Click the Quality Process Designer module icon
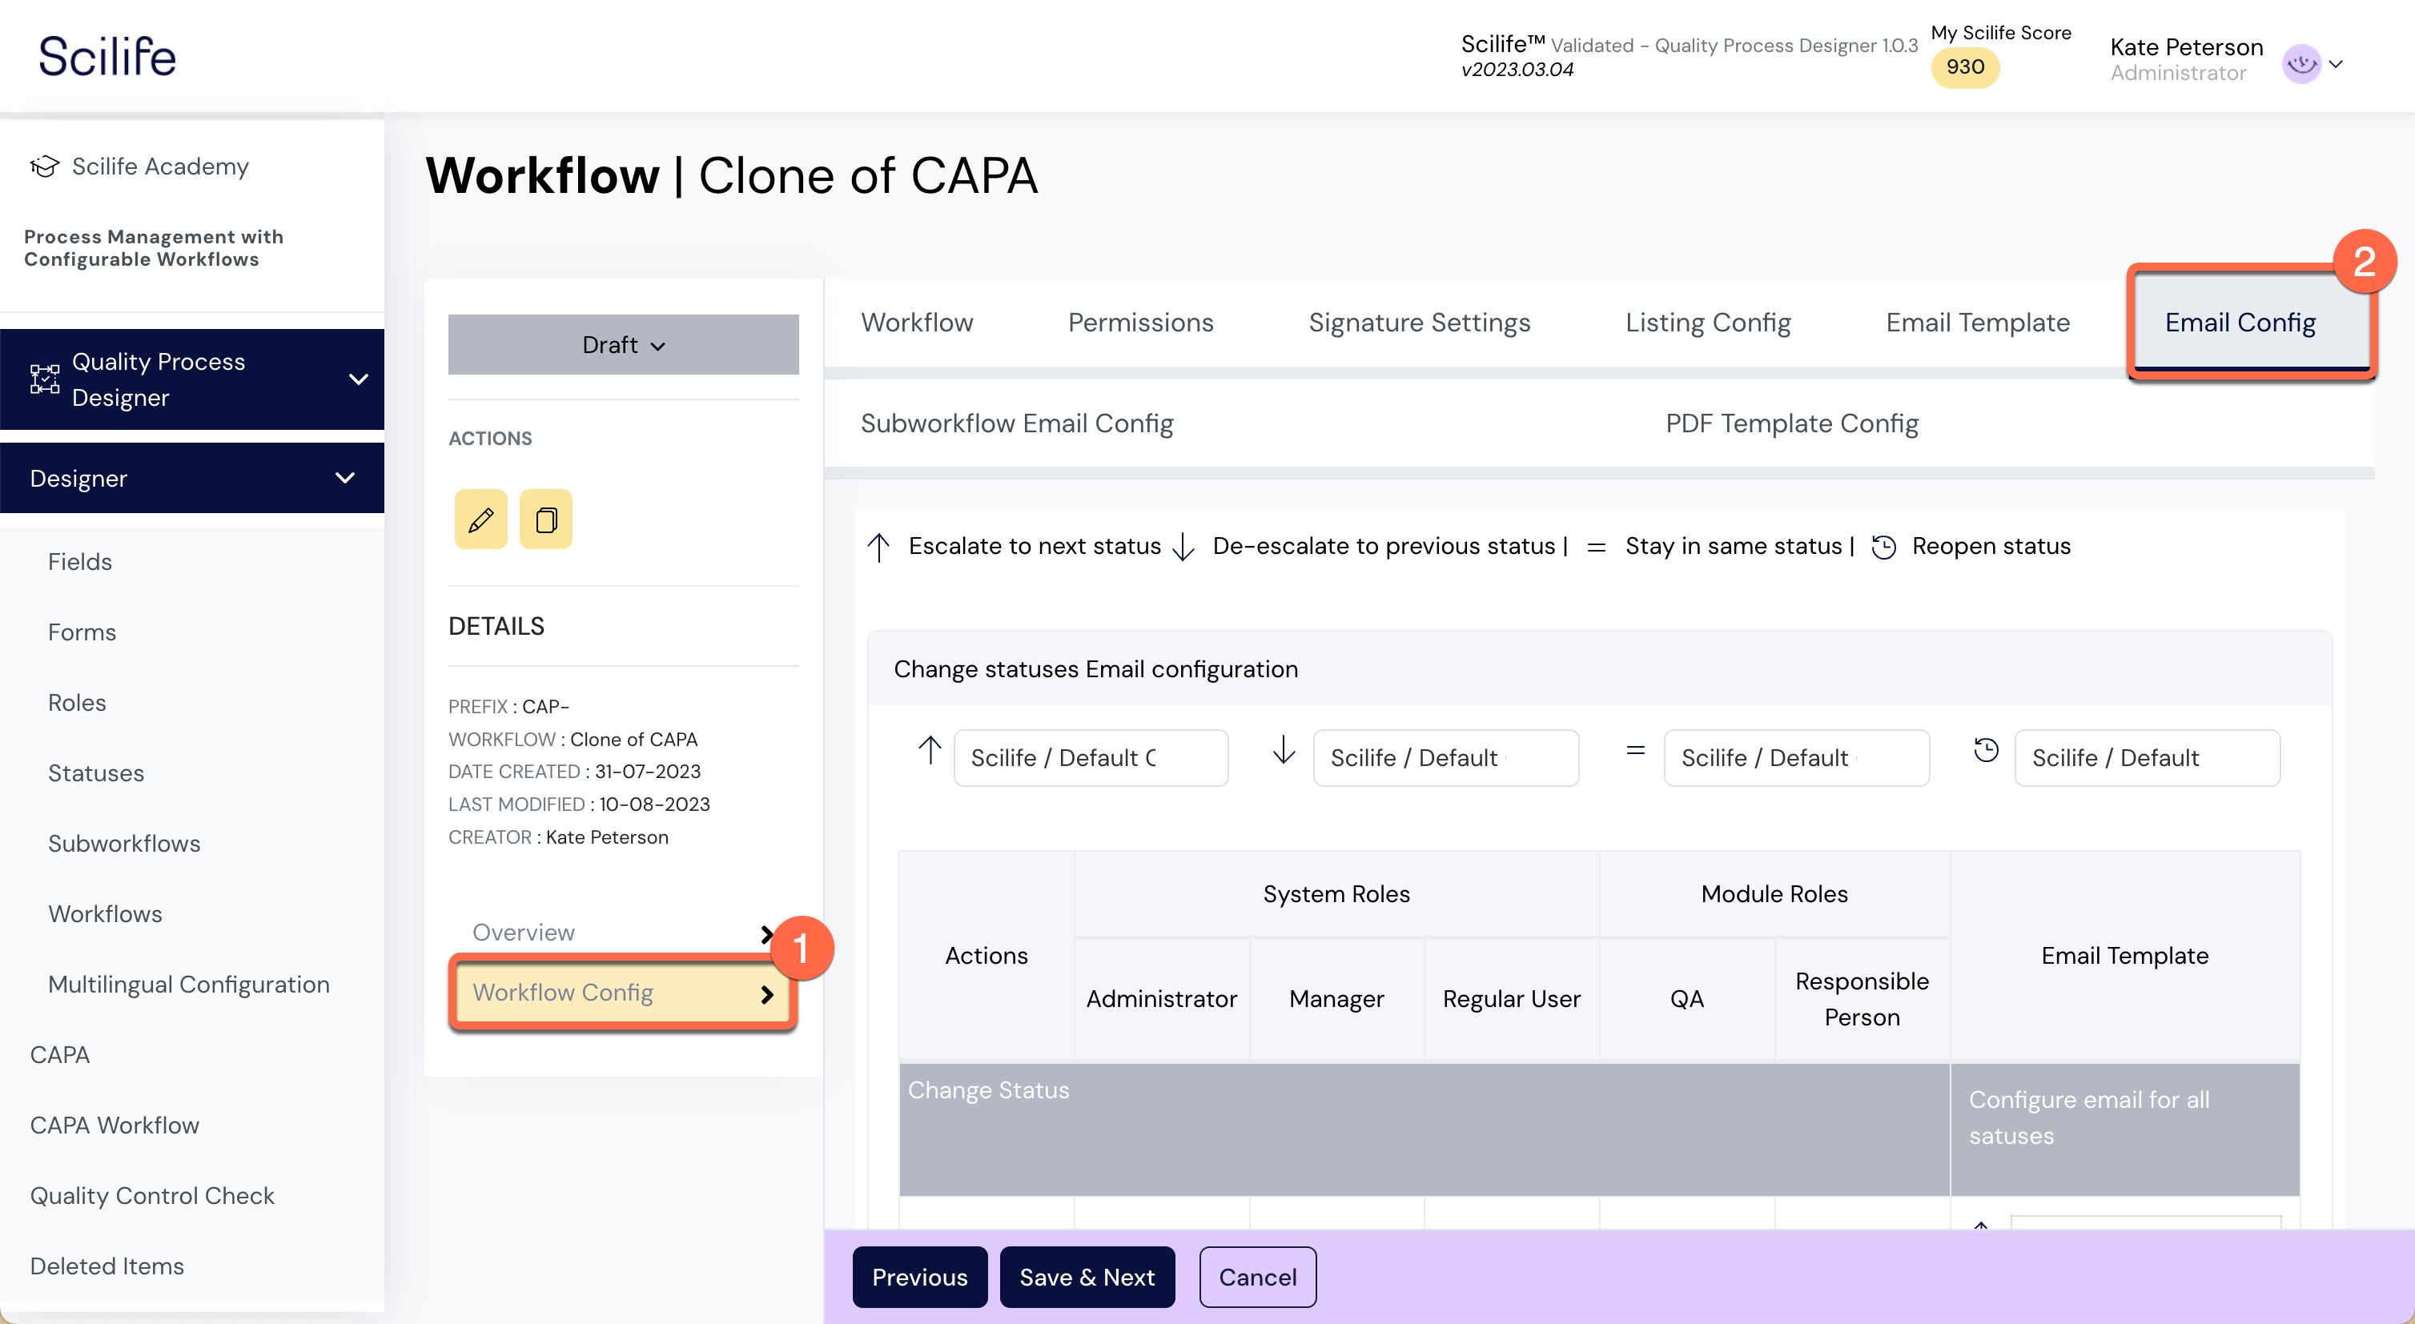 click(x=44, y=379)
